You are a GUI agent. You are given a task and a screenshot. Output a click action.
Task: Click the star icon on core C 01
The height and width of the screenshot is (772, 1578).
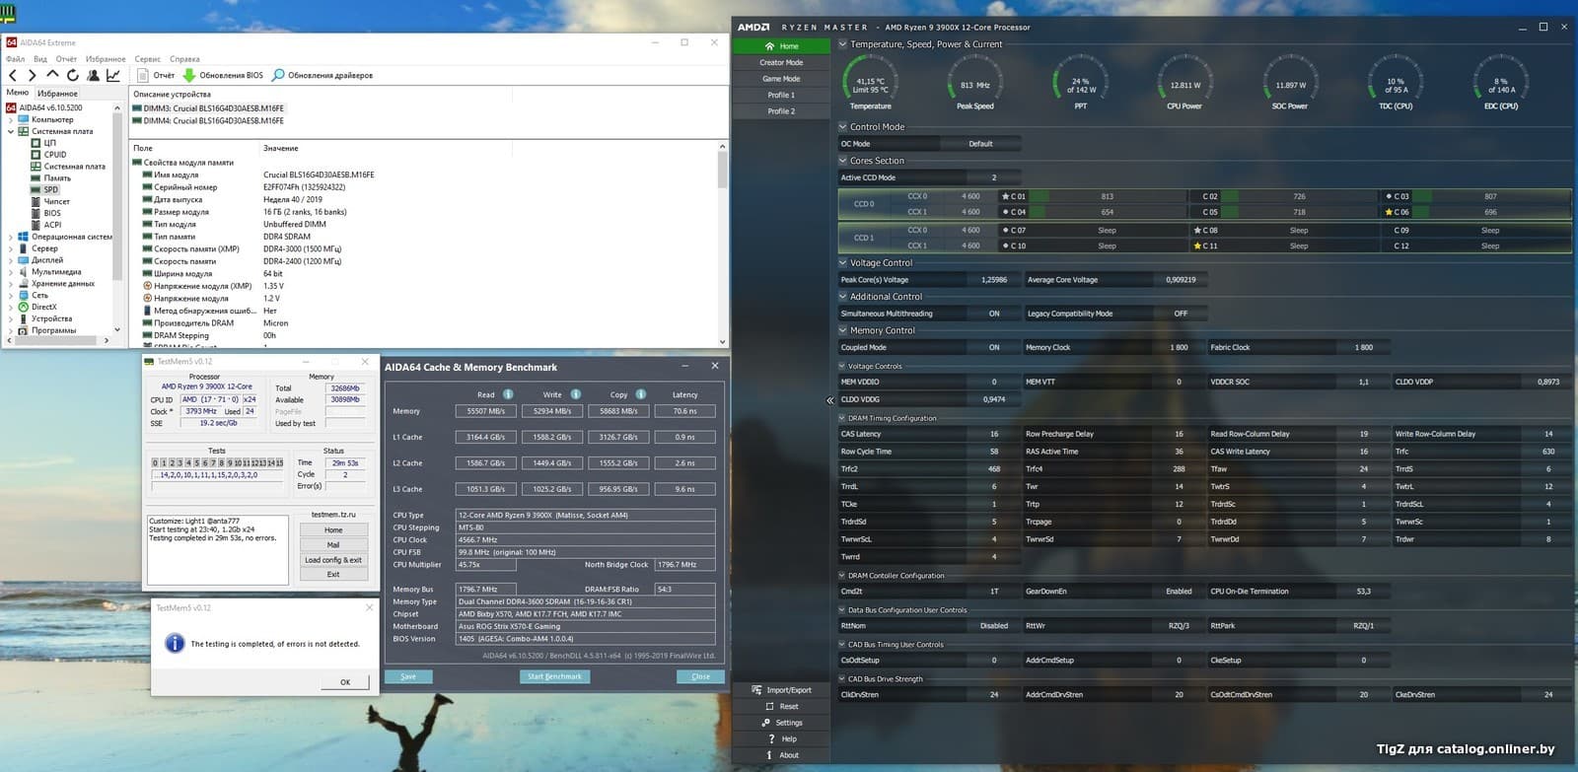click(x=1005, y=196)
